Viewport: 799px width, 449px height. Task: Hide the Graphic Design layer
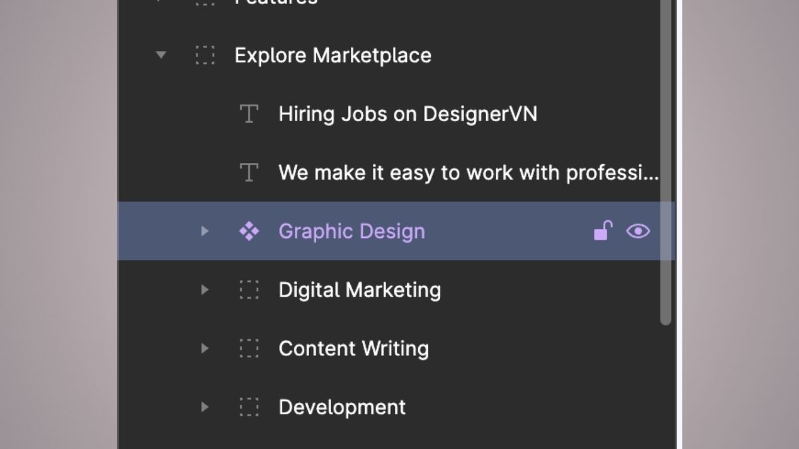638,231
